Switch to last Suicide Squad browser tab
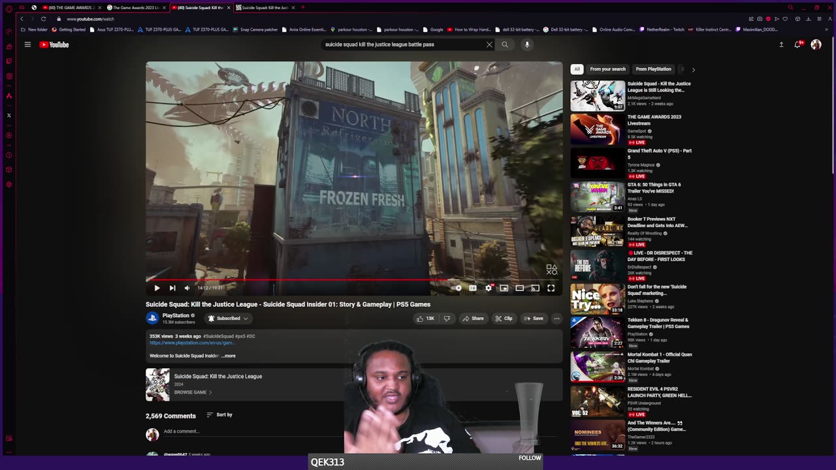The image size is (836, 470). (265, 7)
